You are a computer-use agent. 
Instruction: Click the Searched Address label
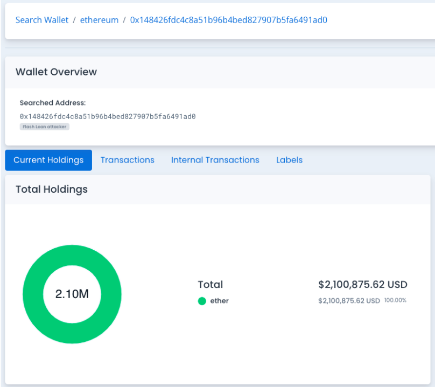pos(53,103)
